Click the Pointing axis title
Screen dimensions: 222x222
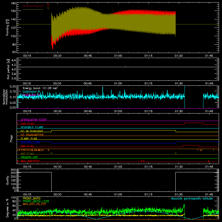click(7, 27)
